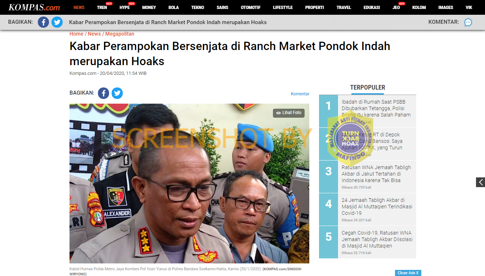The image size is (485, 276).
Task: Share article on Twitter below the date
Action: coord(117,93)
